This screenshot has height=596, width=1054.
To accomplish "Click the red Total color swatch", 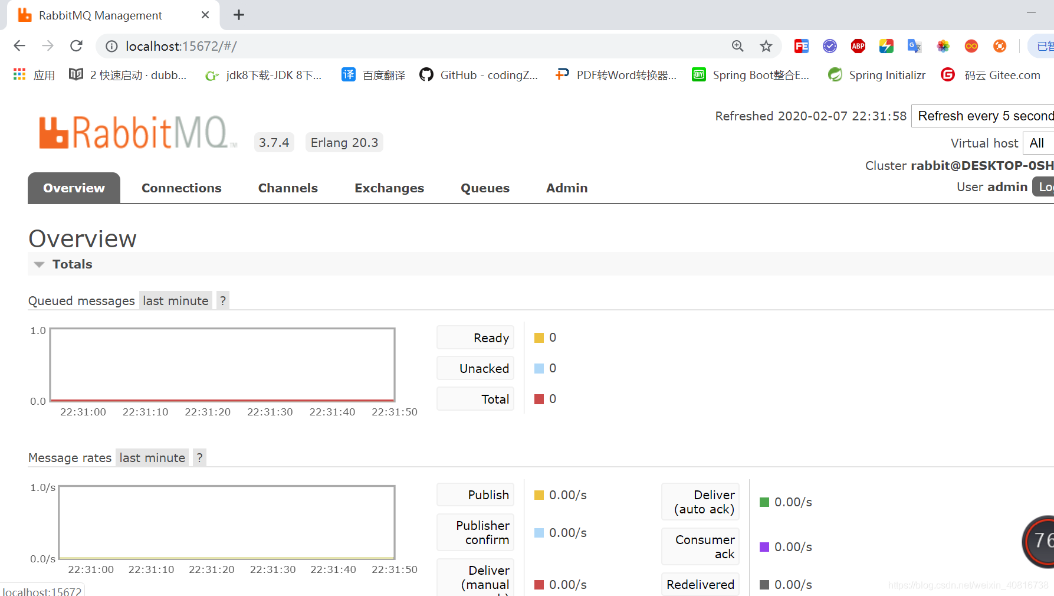I will coord(539,399).
